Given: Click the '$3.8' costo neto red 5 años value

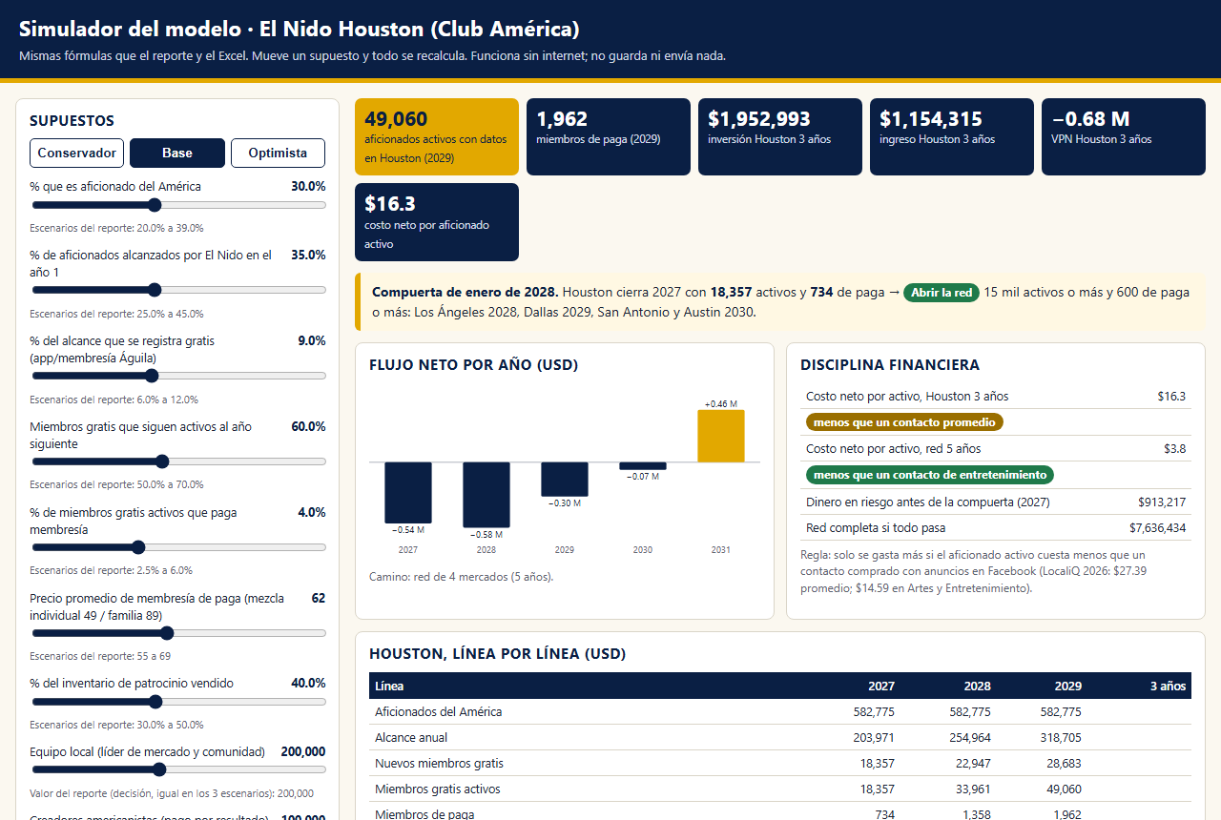Looking at the screenshot, I should click(1176, 449).
